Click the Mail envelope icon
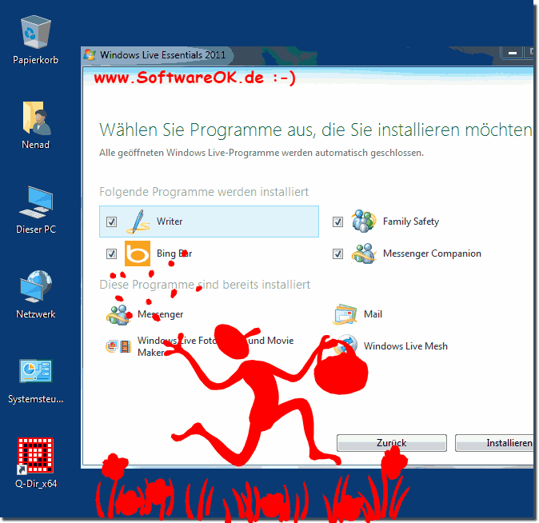The height and width of the screenshot is (523, 539). 345,314
